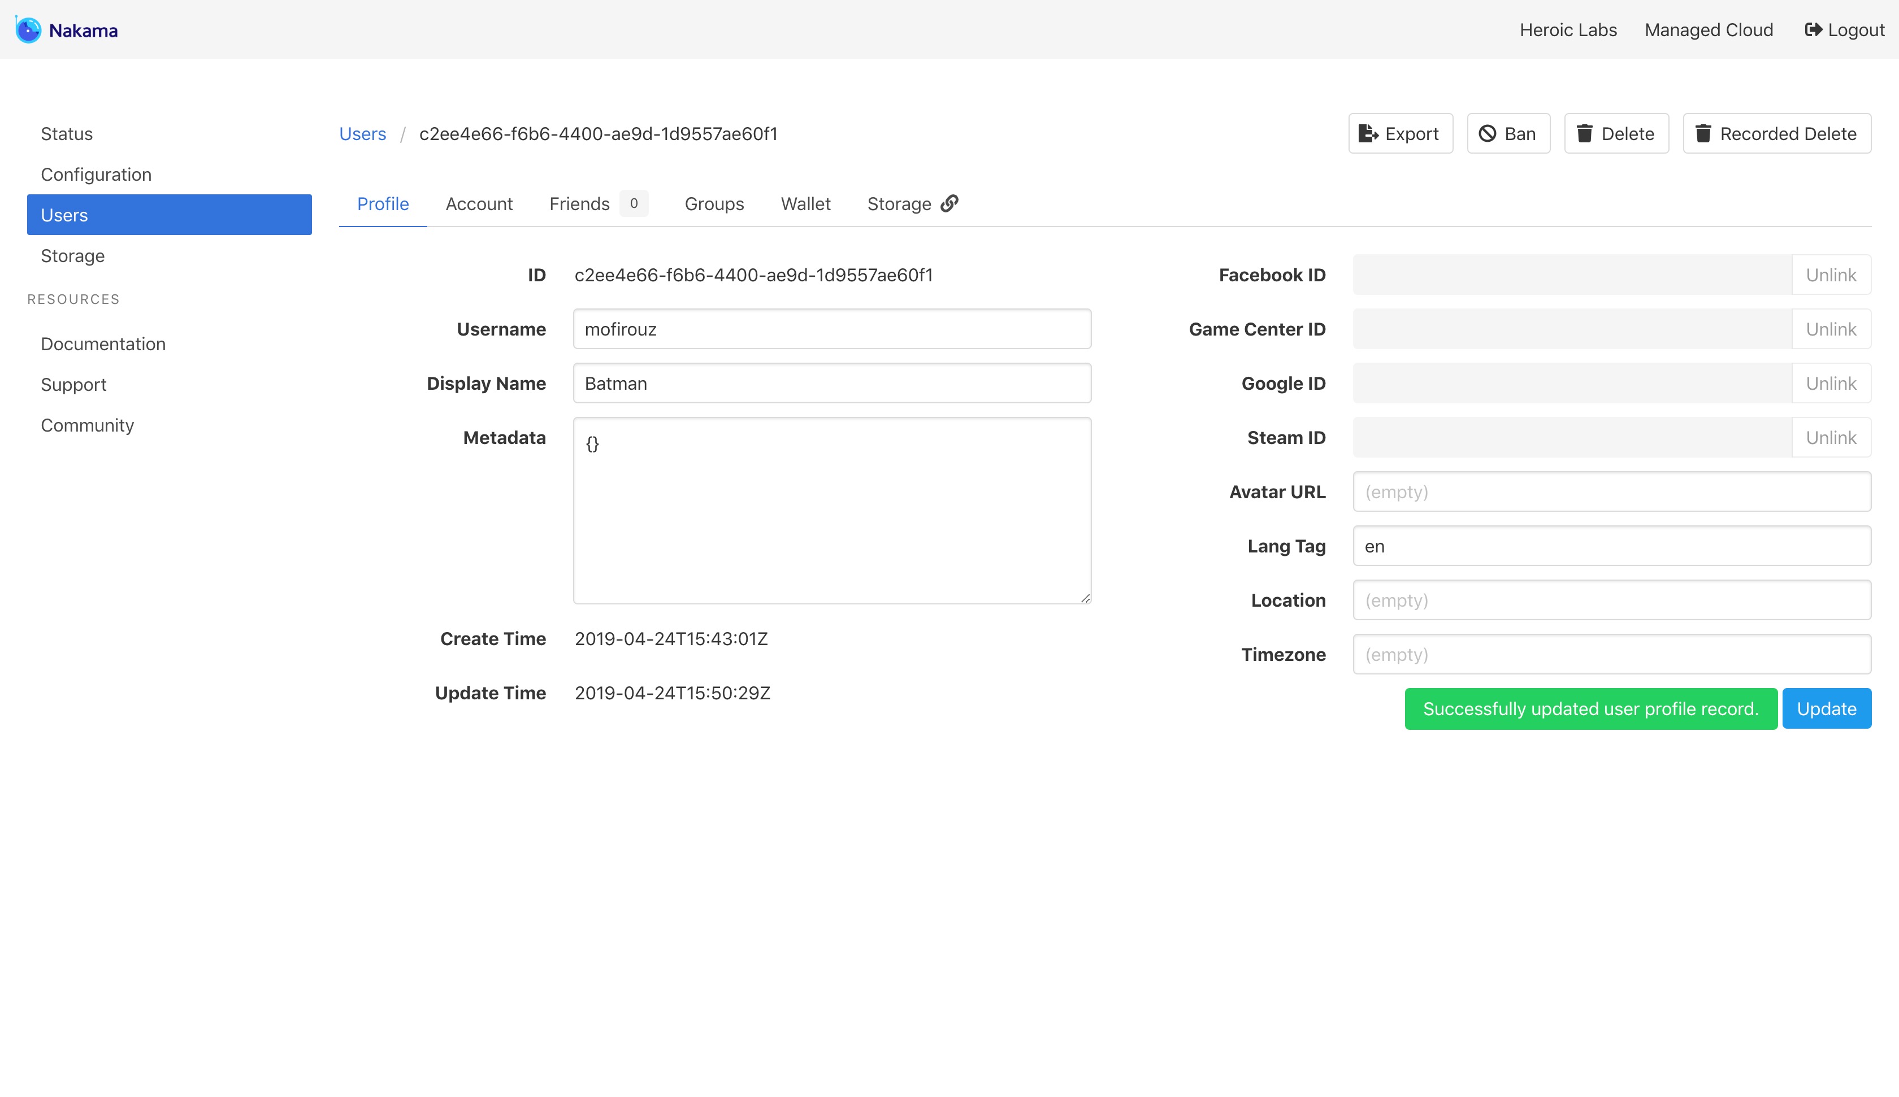Click into the Avatar URL field
This screenshot has height=1097, width=1899.
(1611, 492)
